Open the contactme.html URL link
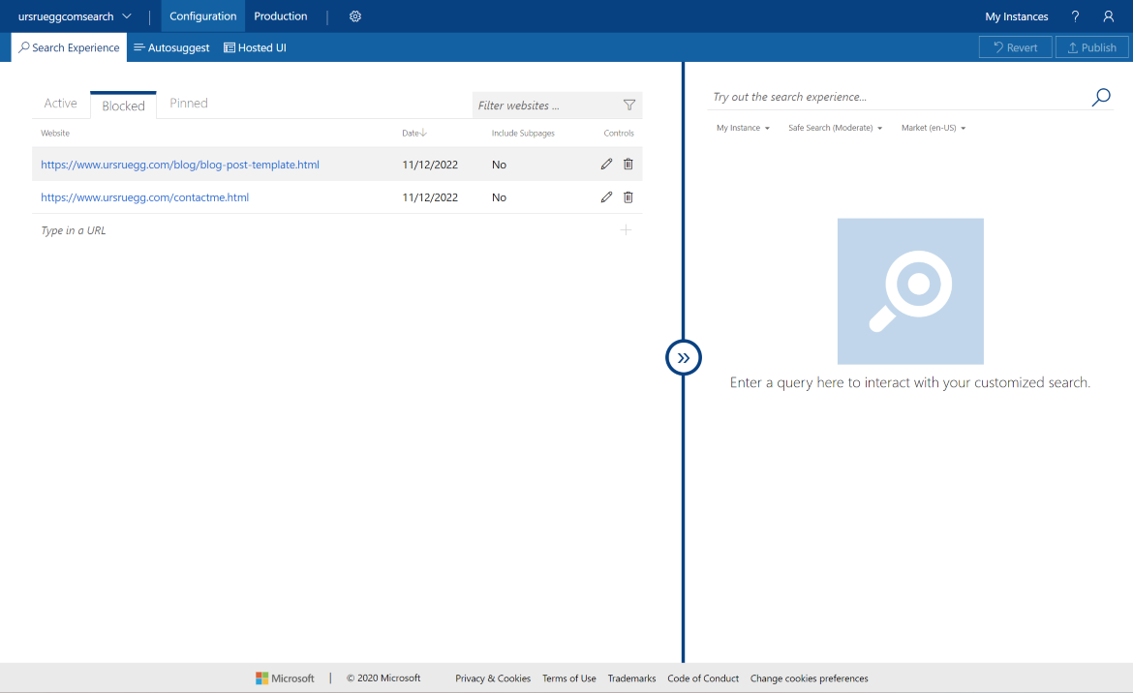 tap(144, 197)
